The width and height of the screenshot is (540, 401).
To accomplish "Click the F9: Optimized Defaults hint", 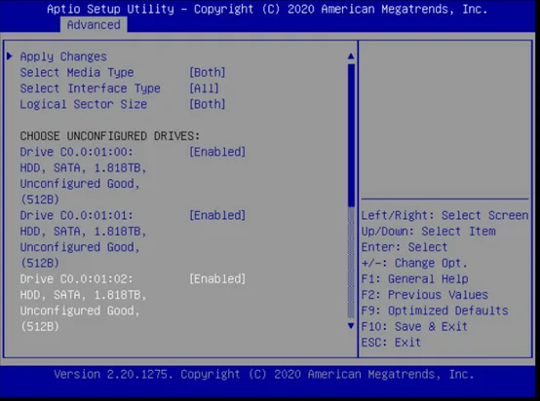I will click(435, 310).
